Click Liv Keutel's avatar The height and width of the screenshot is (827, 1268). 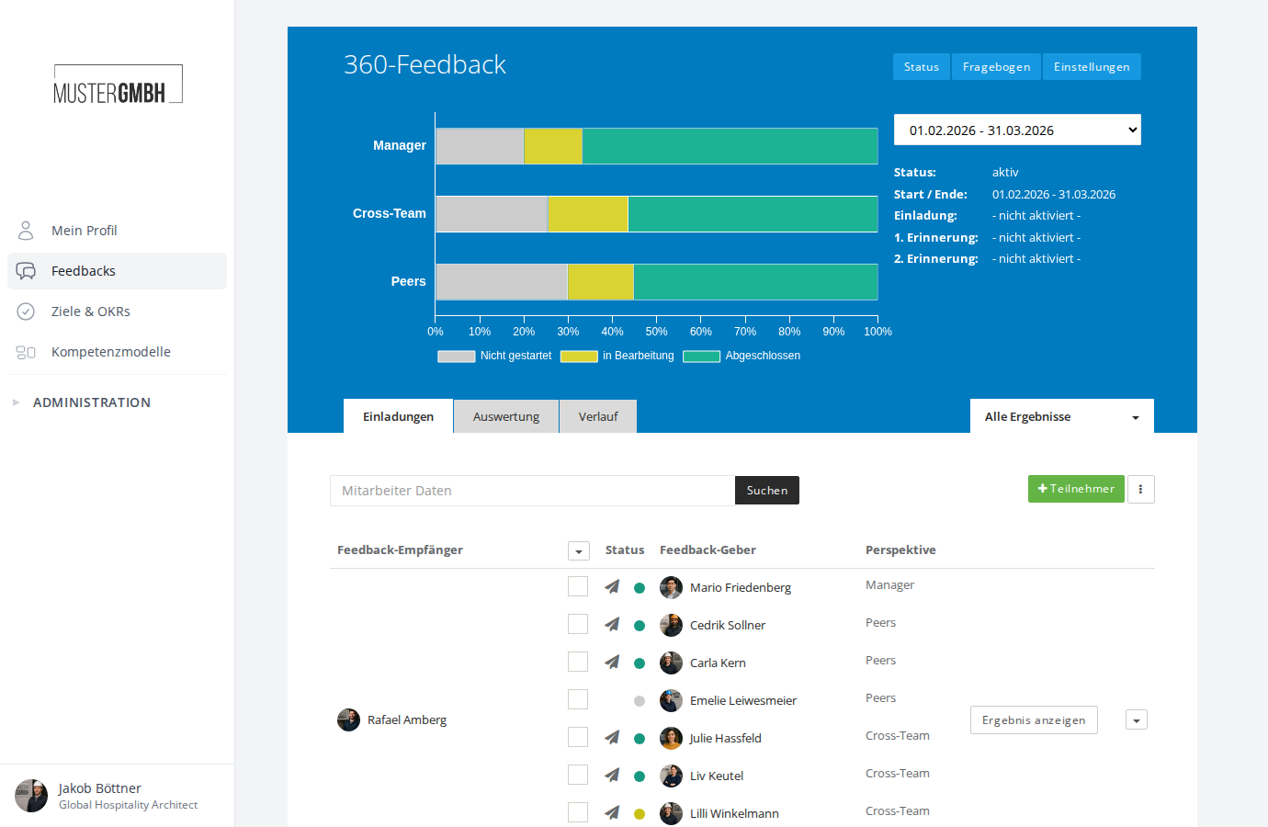pos(672,776)
